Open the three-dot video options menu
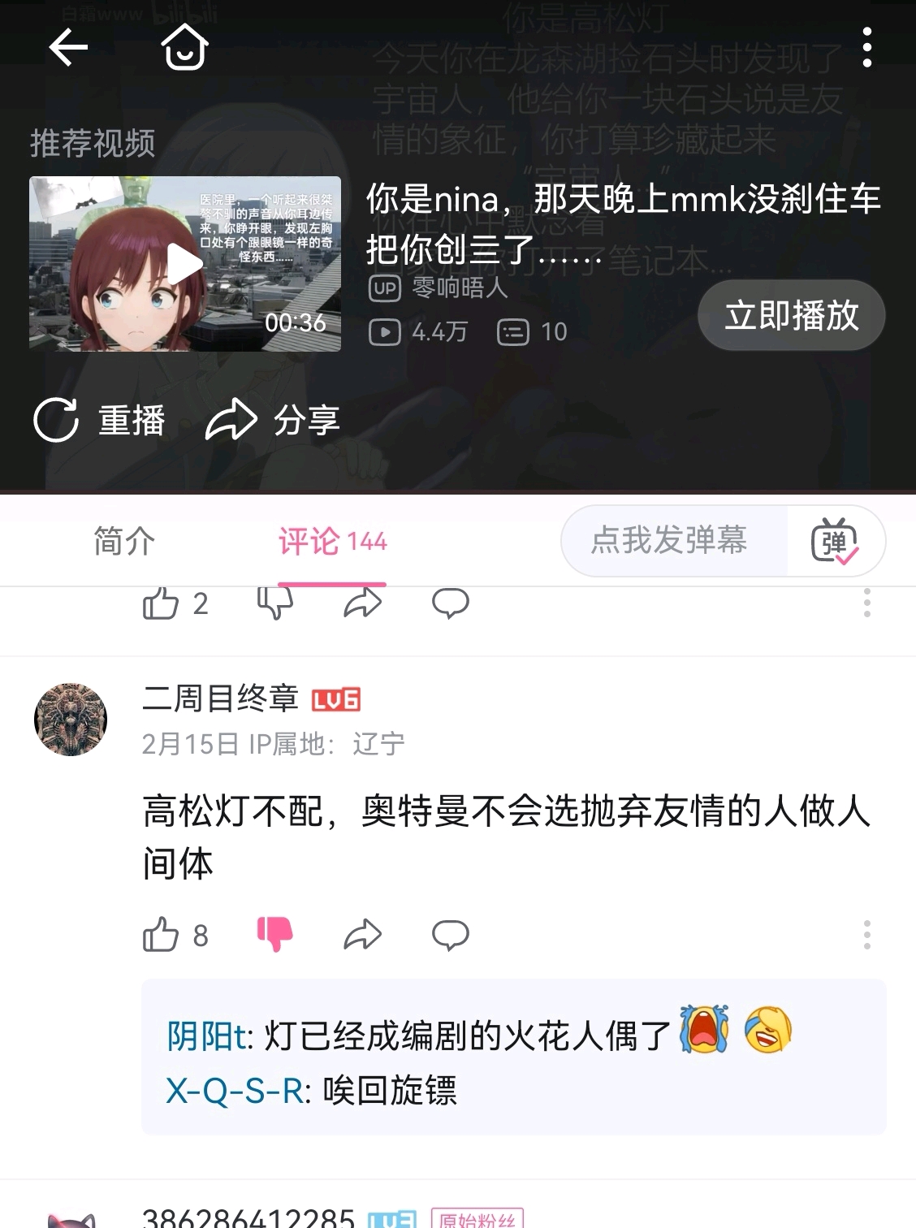 pyautogui.click(x=867, y=48)
